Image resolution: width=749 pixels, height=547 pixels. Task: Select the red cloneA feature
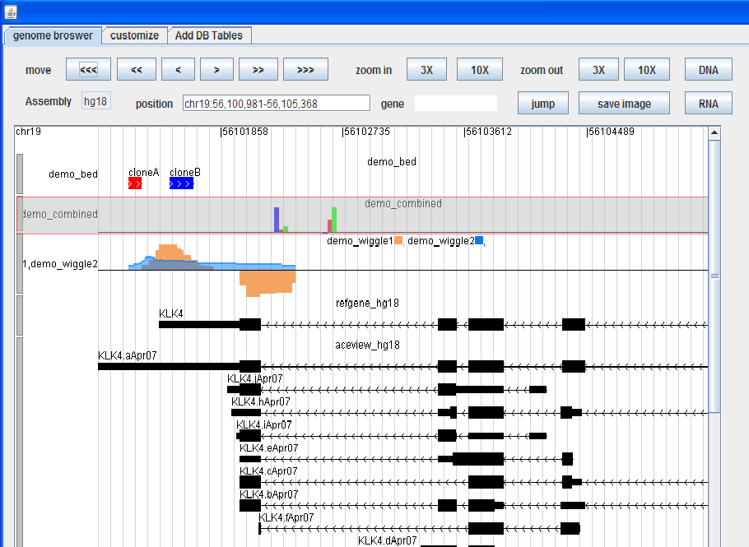[x=135, y=183]
